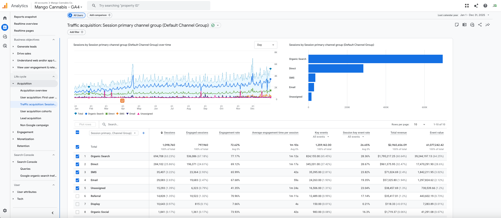
Task: Click the plus icon to add dimension
Action: [144, 133]
